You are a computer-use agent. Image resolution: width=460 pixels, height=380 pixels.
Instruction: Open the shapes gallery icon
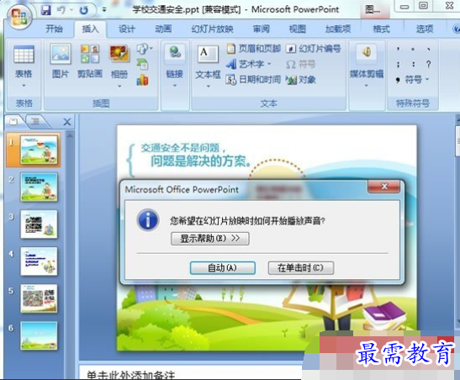tap(144, 49)
